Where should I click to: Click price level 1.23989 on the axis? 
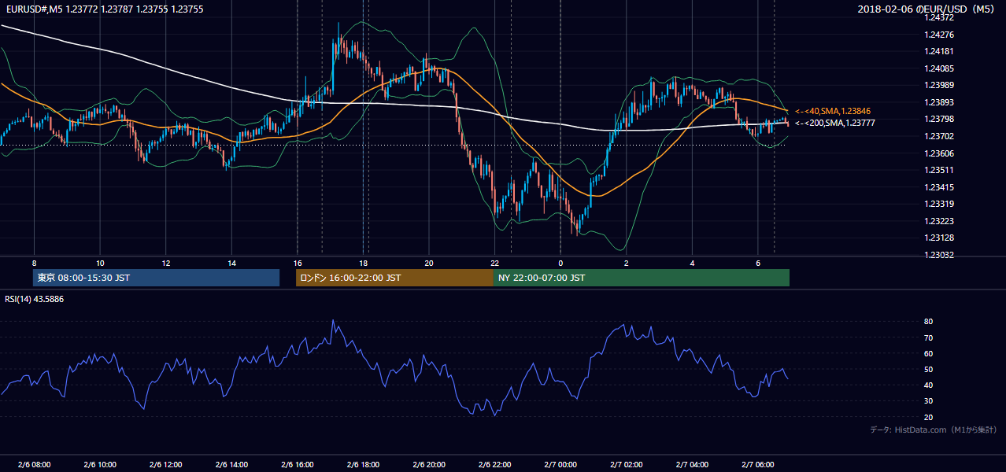(941, 85)
